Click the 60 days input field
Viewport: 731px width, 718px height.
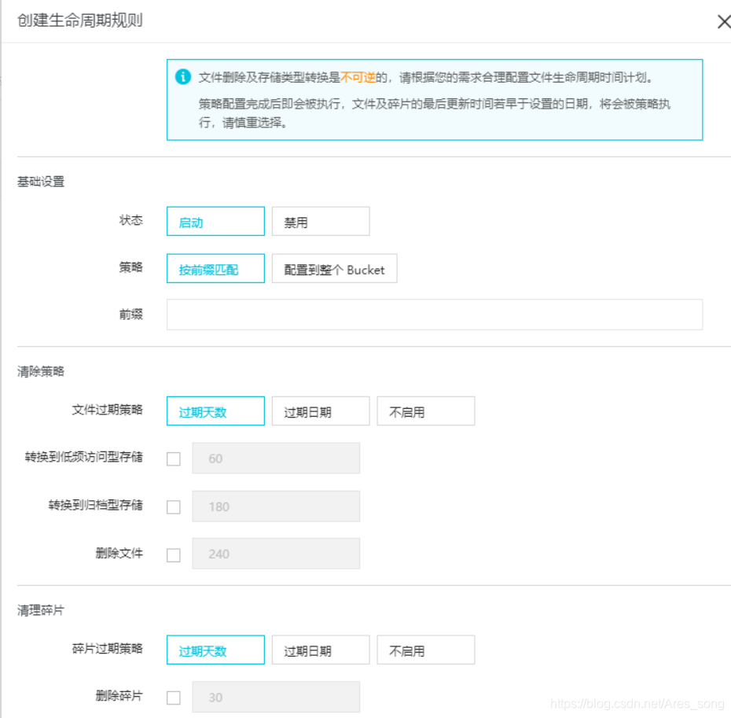point(276,458)
